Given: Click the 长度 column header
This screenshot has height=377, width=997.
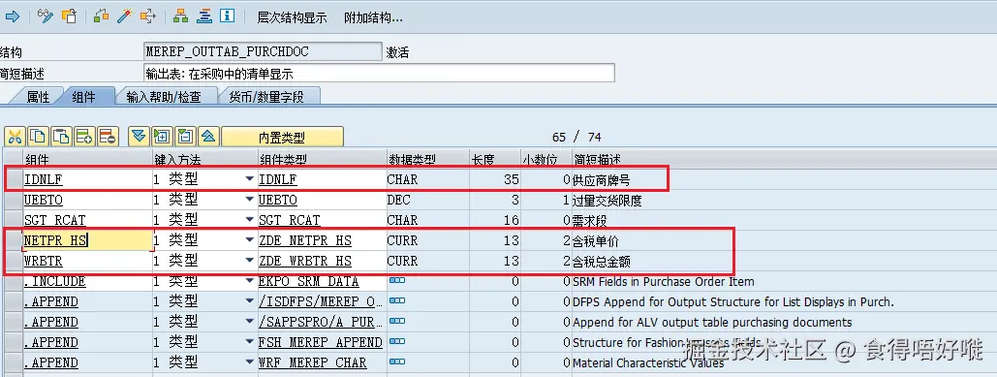Looking at the screenshot, I should click(x=495, y=159).
